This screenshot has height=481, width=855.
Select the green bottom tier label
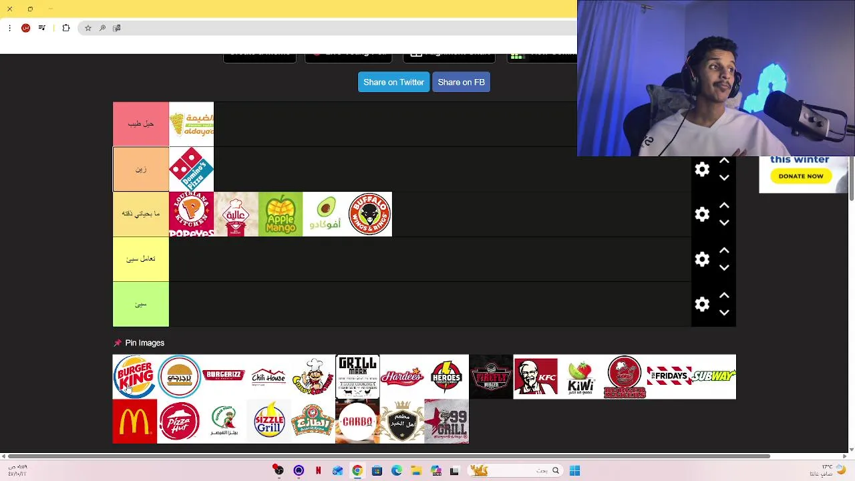pos(141,304)
